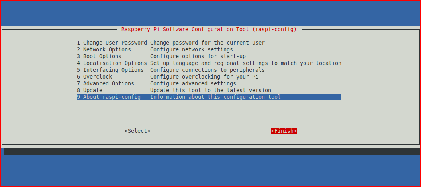The height and width of the screenshot is (187, 421).
Task: Click the raspi-config dialog title text
Action: (209, 29)
